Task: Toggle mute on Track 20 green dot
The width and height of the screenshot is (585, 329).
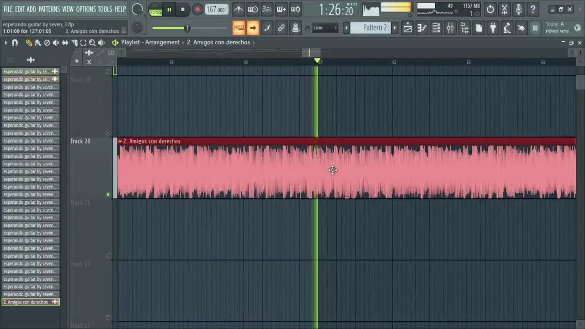Action: click(x=108, y=195)
